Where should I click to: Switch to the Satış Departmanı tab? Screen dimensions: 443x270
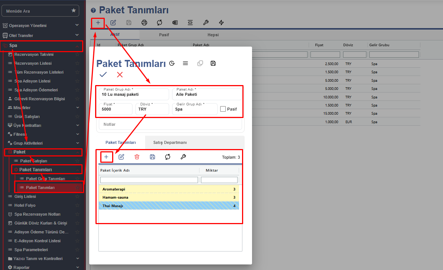(170, 142)
